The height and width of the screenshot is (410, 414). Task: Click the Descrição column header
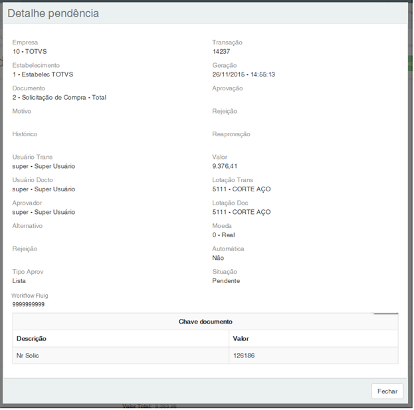pos(31,338)
